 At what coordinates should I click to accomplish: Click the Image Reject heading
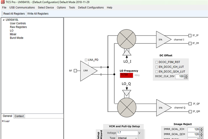[183, 124]
